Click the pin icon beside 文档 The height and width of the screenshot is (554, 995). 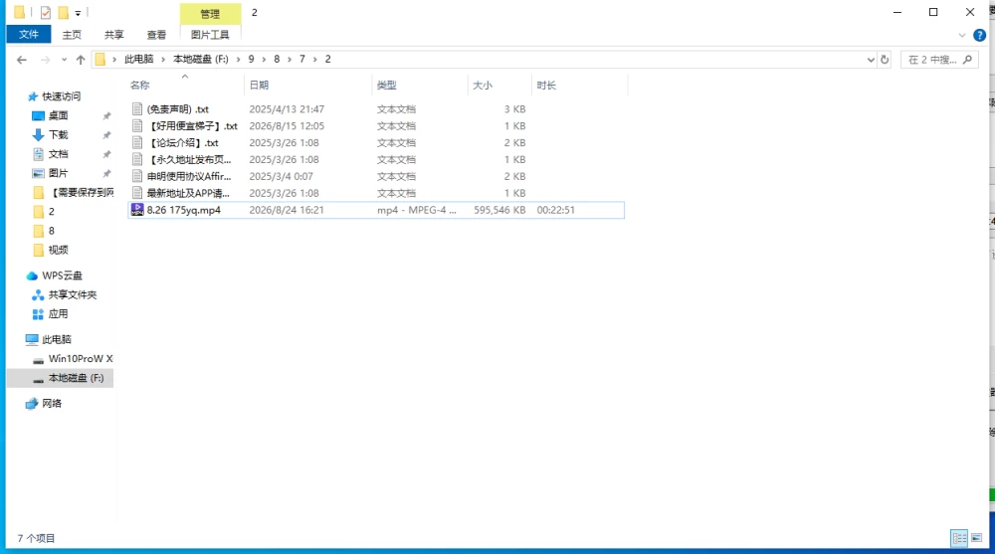click(106, 154)
